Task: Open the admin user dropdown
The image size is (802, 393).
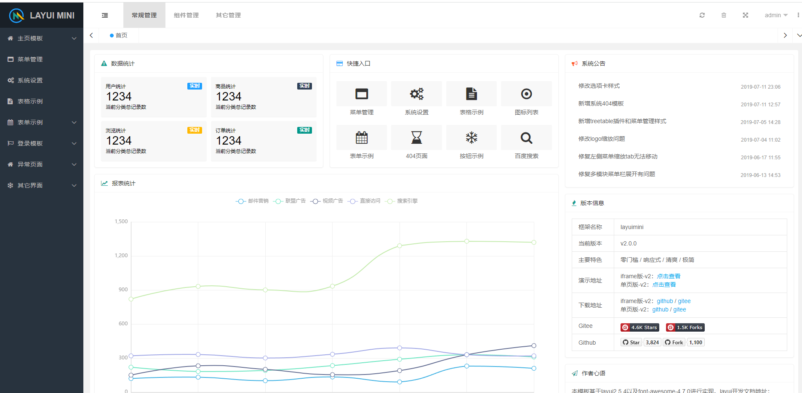Action: click(776, 15)
